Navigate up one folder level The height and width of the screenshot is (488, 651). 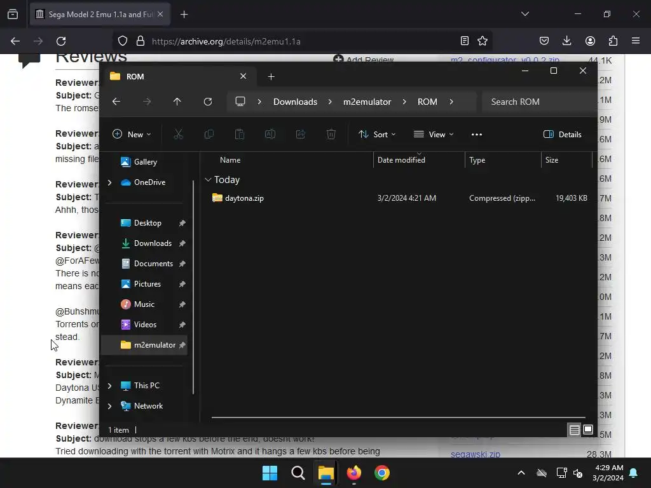pos(177,102)
